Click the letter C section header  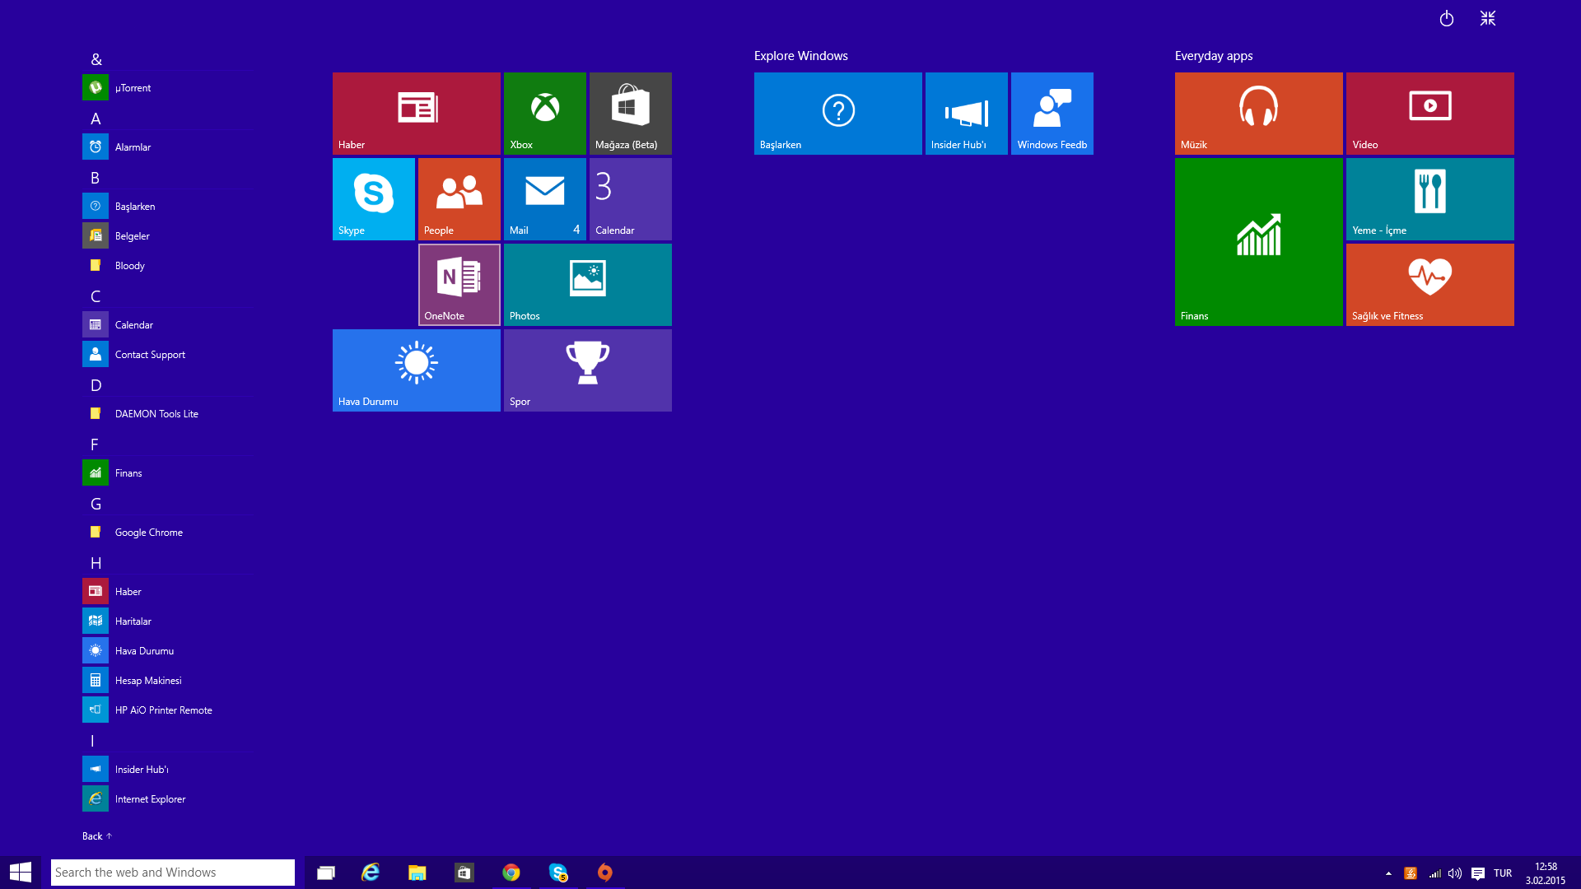click(96, 296)
